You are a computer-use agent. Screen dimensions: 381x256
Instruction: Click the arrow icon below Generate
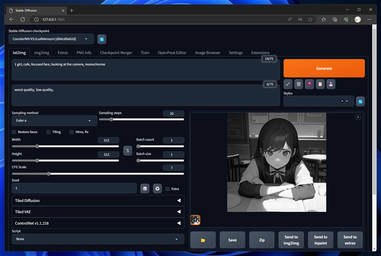288,84
